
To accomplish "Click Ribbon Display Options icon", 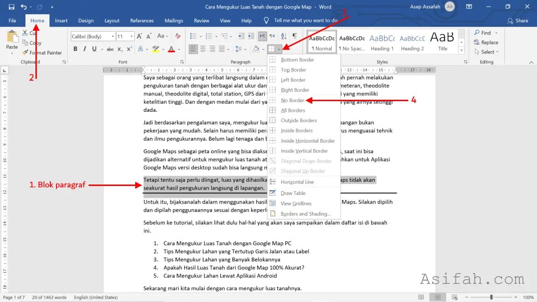I will click(469, 7).
